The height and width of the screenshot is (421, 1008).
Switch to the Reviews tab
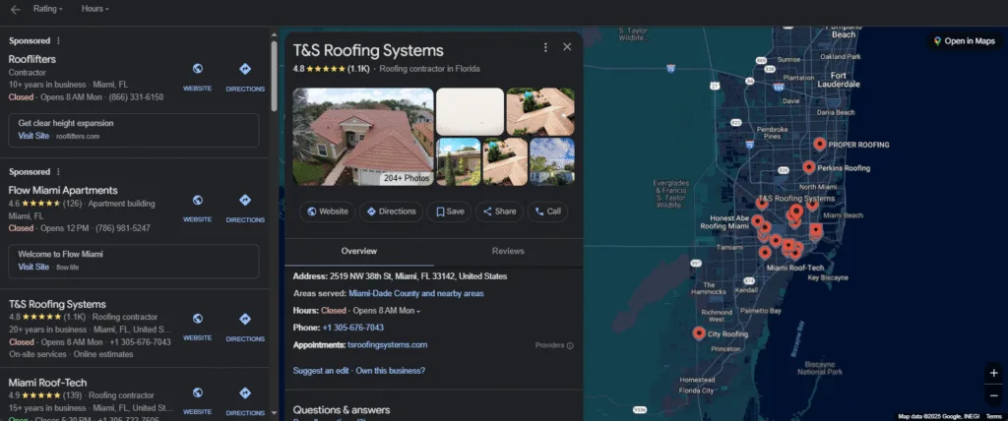tap(508, 251)
